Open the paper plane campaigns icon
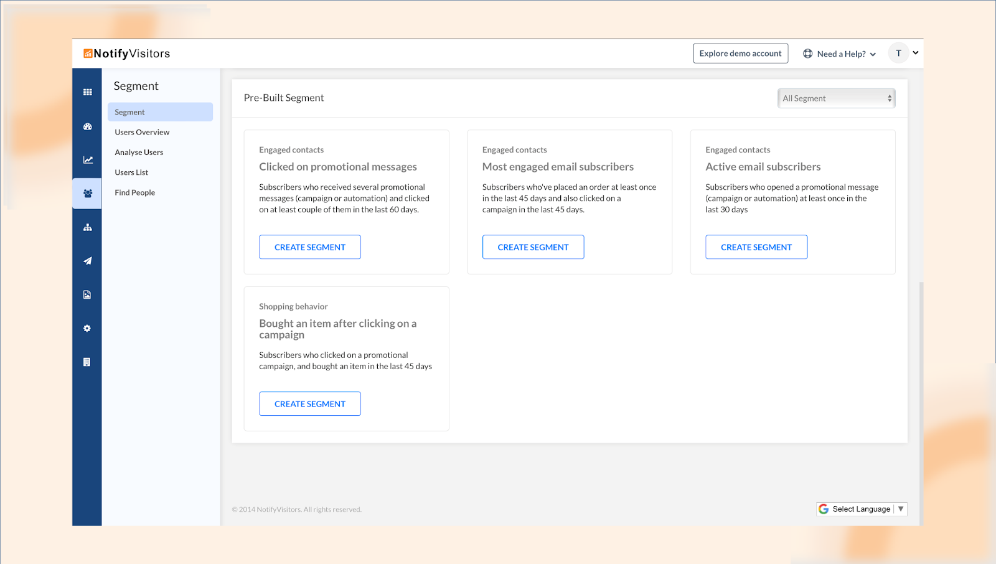Image resolution: width=996 pixels, height=564 pixels. (87, 261)
